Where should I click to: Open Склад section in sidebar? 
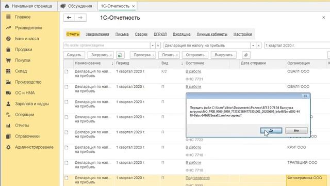pos(21,71)
